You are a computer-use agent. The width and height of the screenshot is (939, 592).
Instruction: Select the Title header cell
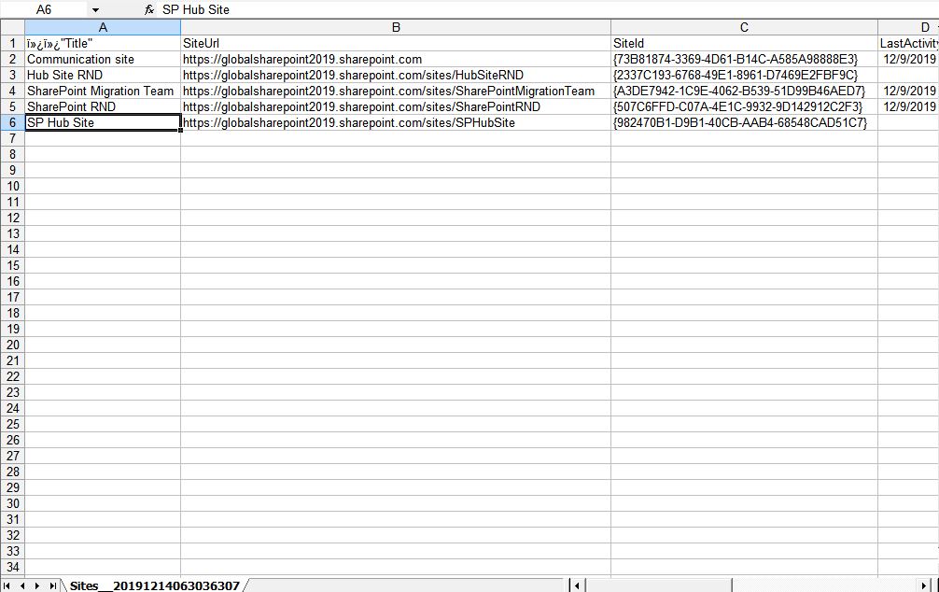[103, 43]
